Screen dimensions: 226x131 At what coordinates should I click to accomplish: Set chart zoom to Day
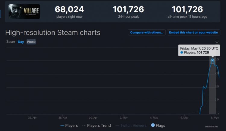click(21, 42)
